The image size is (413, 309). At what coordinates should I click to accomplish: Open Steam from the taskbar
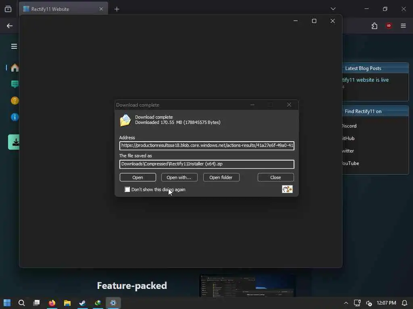click(82, 303)
